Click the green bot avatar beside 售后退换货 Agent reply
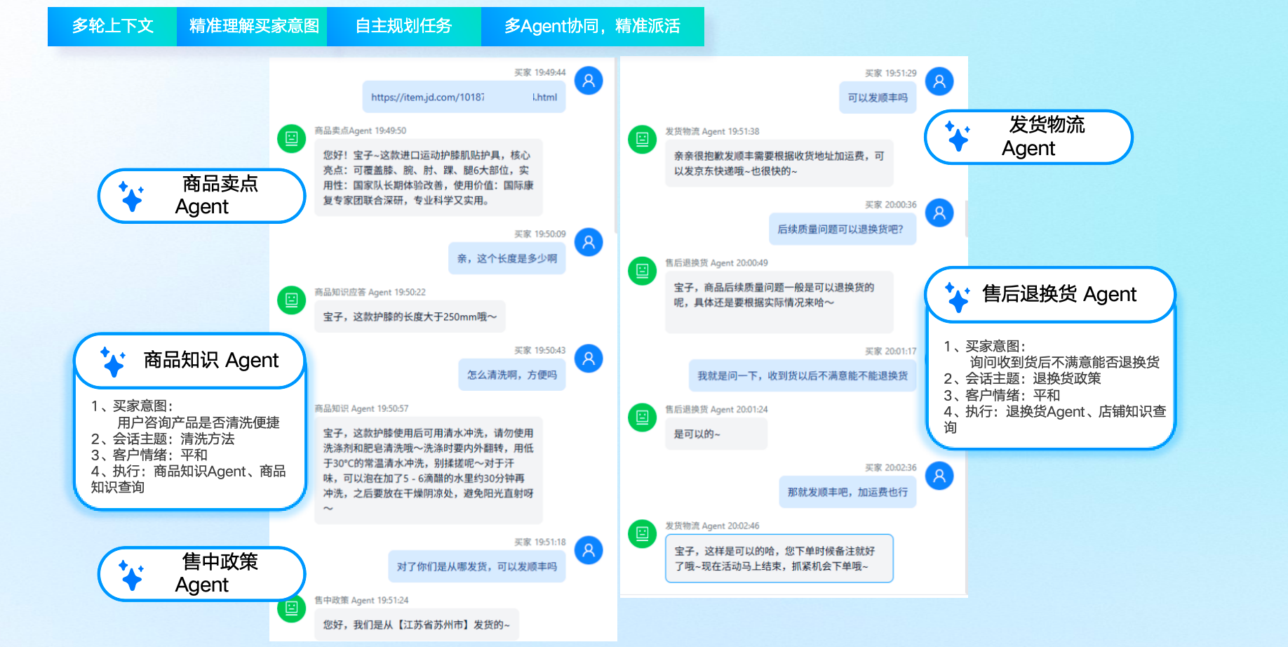The width and height of the screenshot is (1288, 647). click(641, 272)
